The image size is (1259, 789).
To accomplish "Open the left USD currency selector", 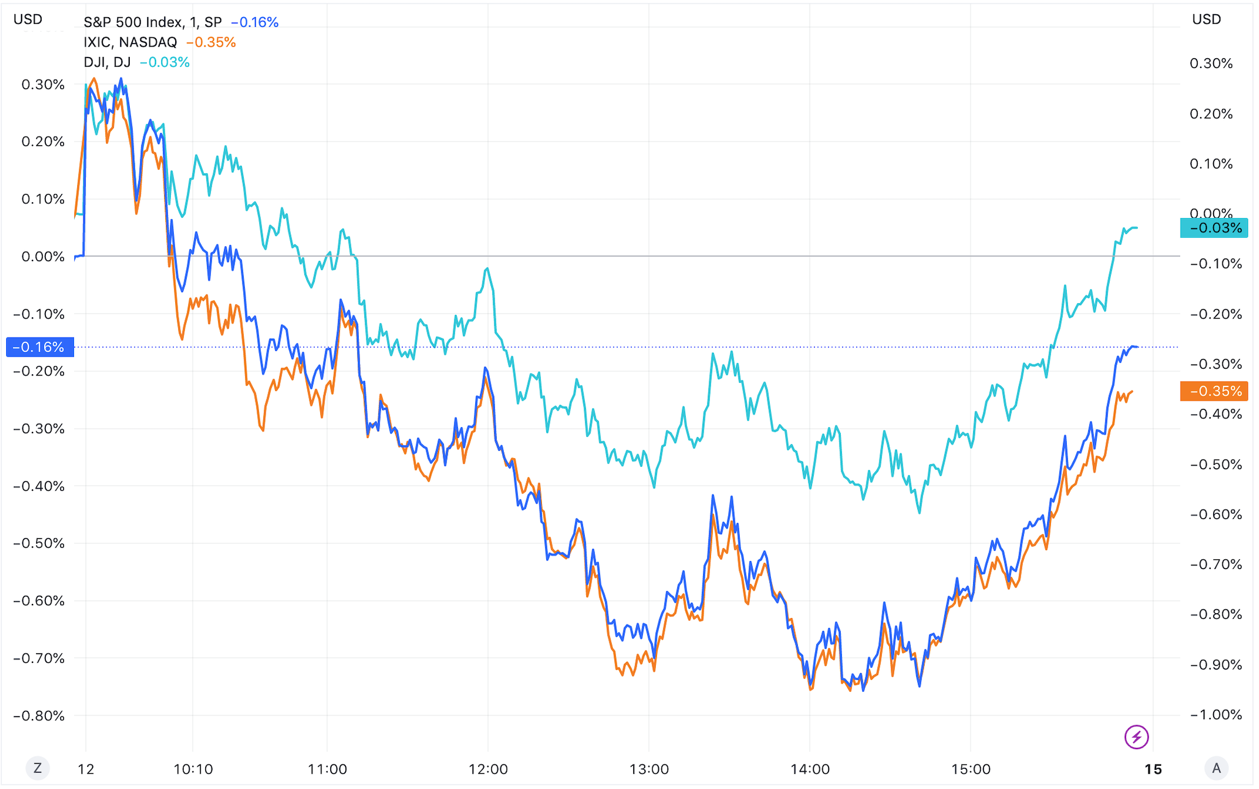I will click(x=28, y=20).
